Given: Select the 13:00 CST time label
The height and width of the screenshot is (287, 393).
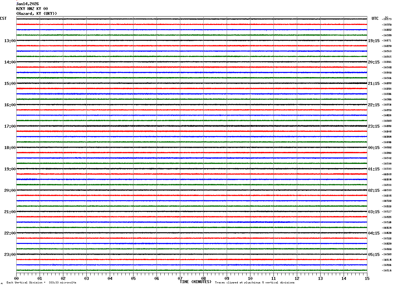Looking at the screenshot, I should point(10,41).
